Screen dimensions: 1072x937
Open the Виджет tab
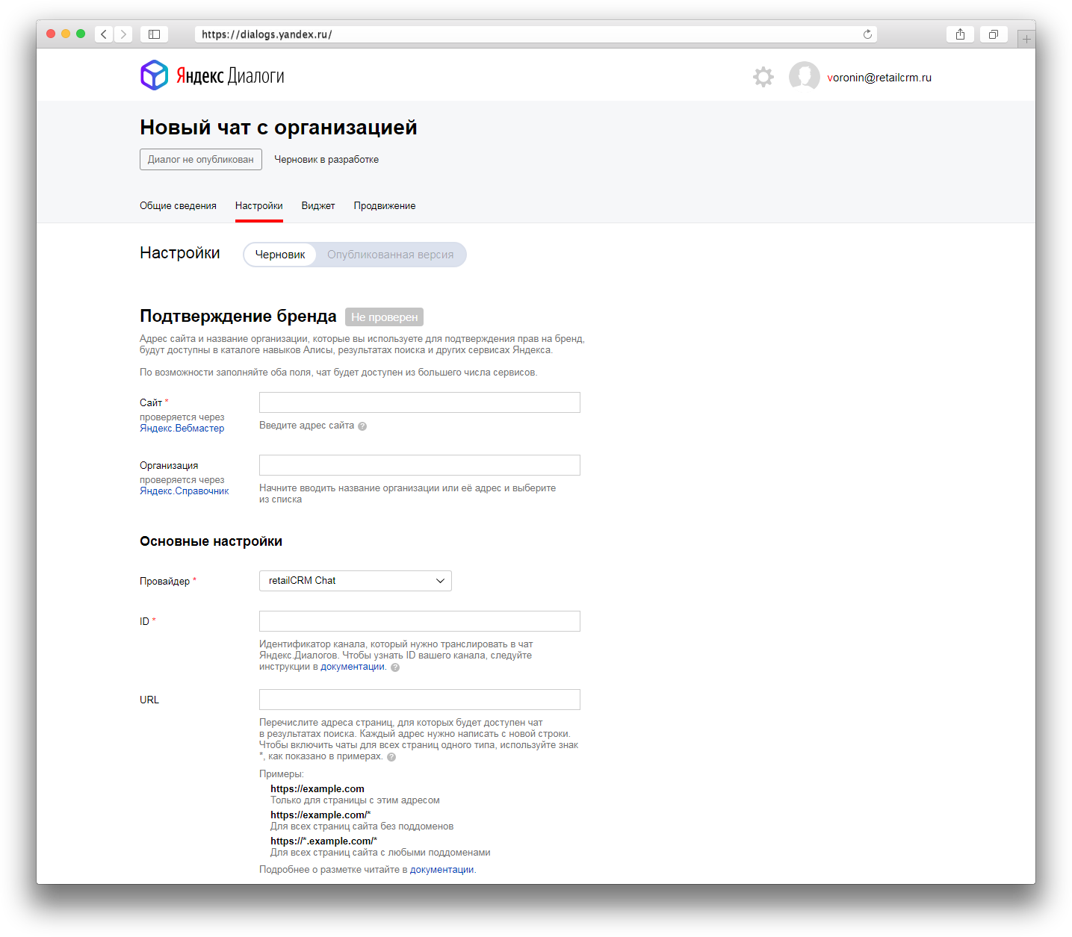(318, 206)
